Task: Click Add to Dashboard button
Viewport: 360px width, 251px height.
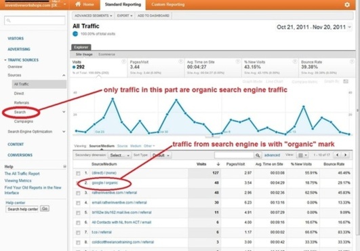Action: click(153, 16)
